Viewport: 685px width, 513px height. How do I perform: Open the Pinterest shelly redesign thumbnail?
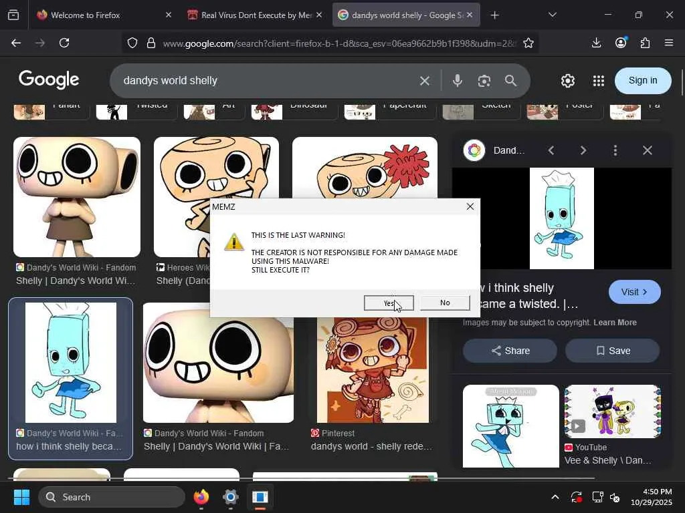tap(373, 370)
